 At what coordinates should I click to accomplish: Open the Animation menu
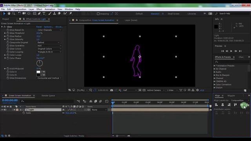(50, 9)
